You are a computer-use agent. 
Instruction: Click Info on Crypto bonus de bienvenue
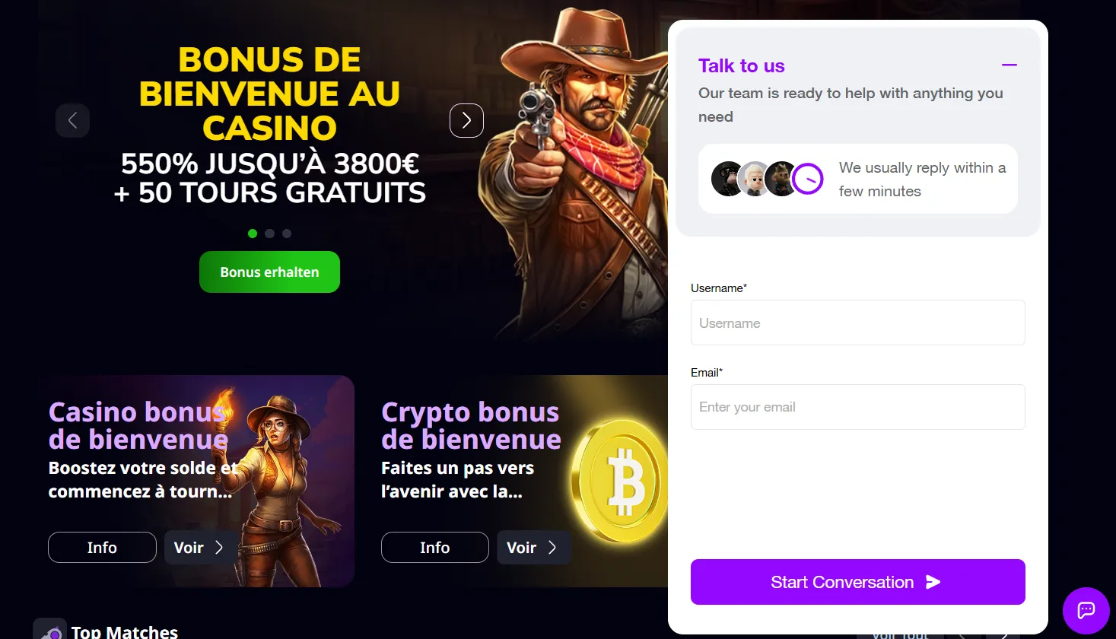434,548
